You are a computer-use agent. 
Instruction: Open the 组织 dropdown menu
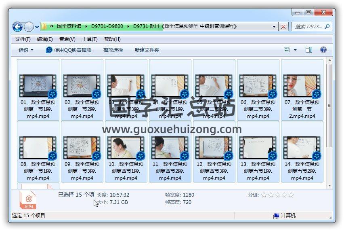[26, 50]
